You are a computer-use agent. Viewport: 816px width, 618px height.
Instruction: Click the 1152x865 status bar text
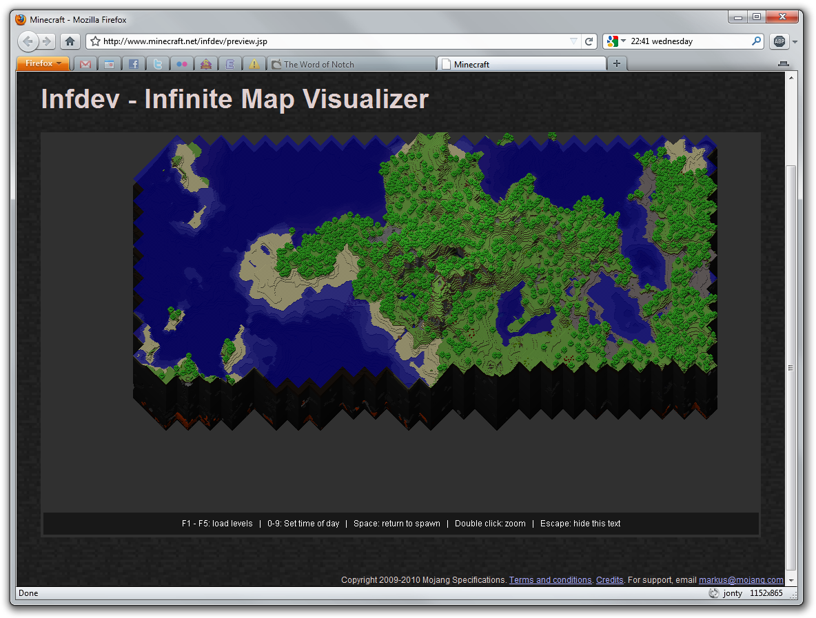click(766, 593)
